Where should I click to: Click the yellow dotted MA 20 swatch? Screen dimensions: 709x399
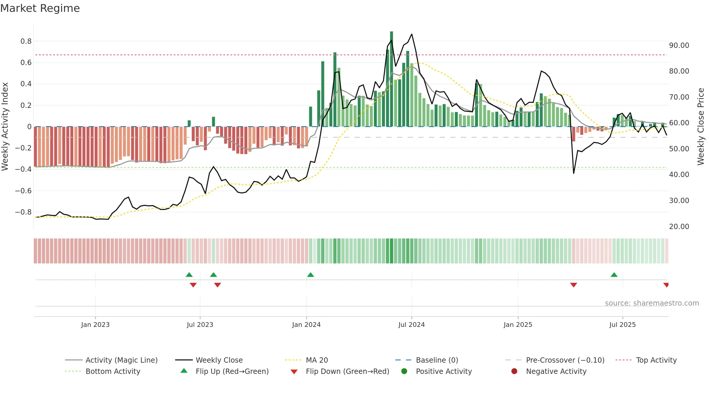[293, 360]
